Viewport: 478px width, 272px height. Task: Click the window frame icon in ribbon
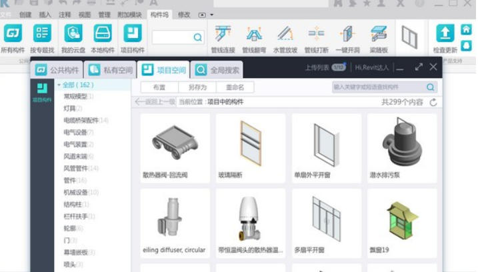[409, 37]
